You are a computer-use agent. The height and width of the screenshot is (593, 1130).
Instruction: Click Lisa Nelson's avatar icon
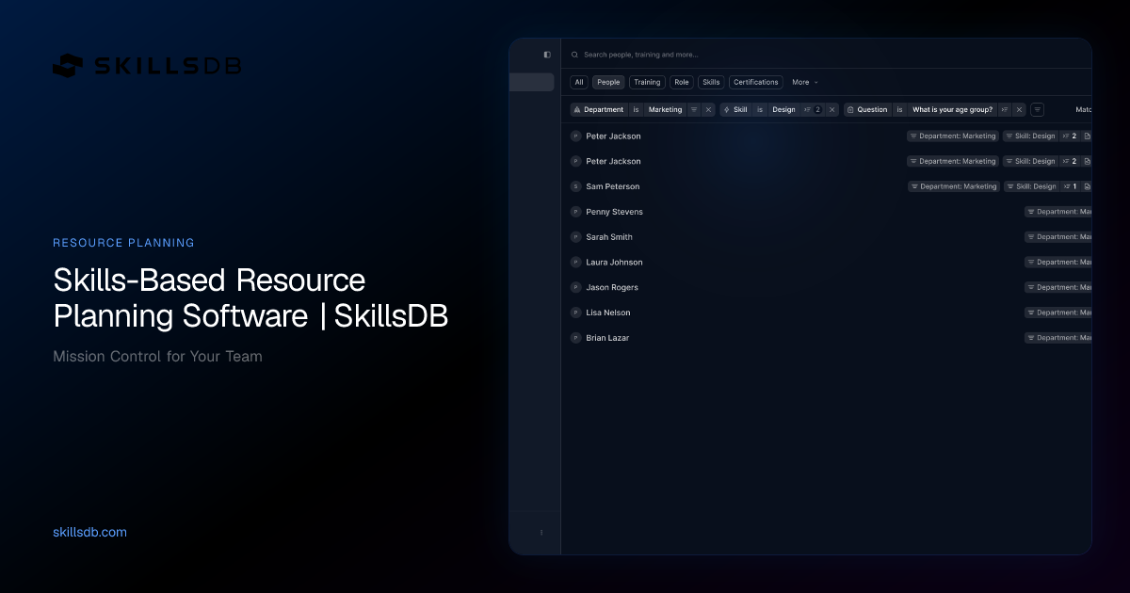coord(575,313)
